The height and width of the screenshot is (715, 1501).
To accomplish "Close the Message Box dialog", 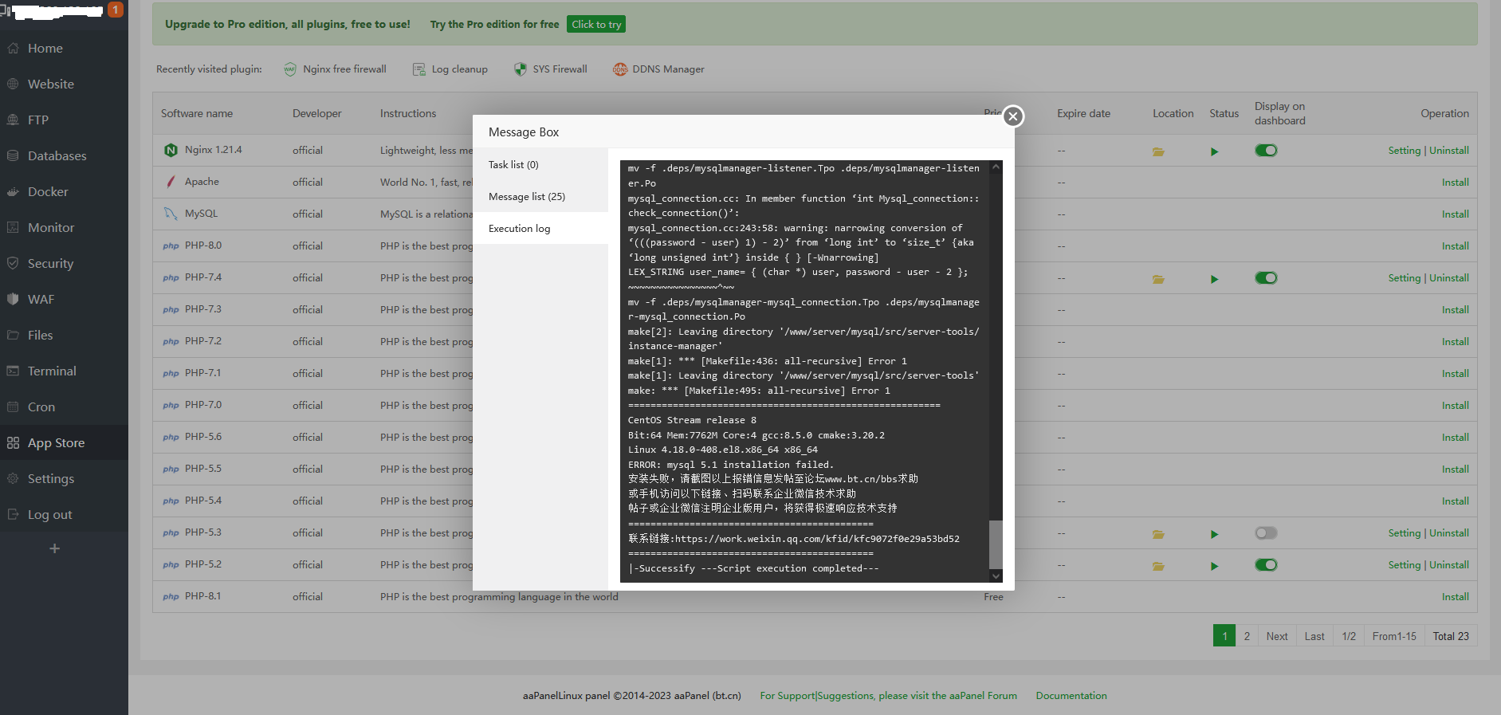I will point(1012,116).
